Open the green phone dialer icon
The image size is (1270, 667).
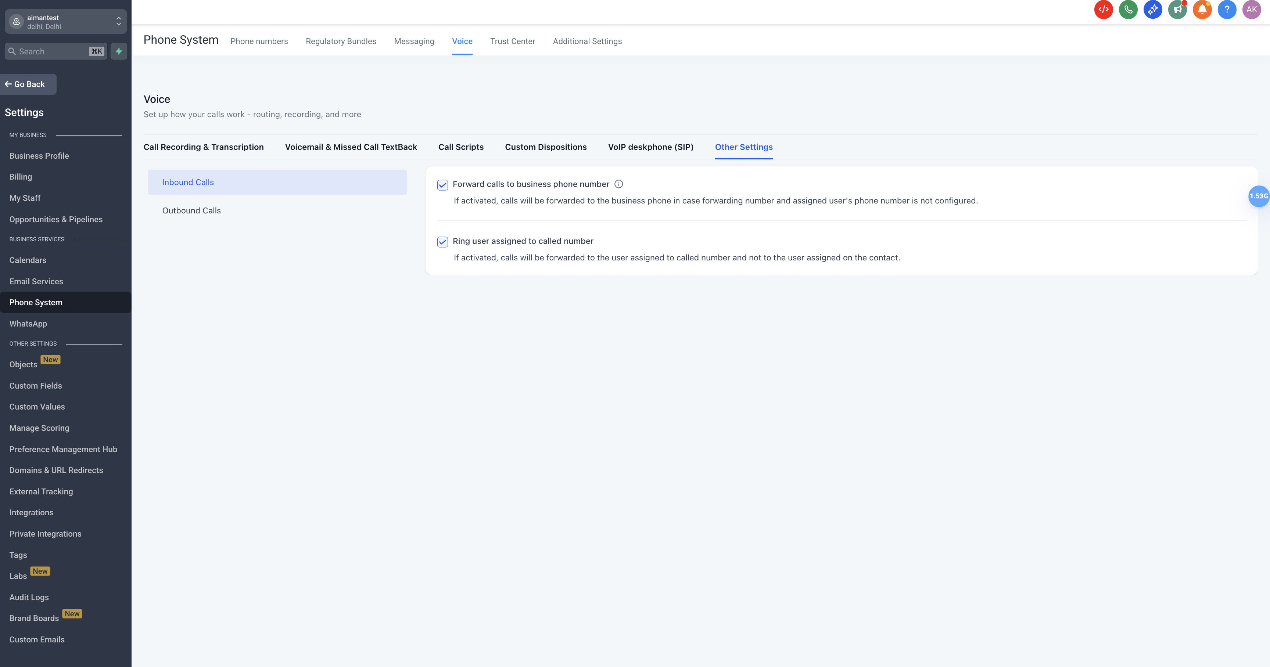tap(1128, 9)
